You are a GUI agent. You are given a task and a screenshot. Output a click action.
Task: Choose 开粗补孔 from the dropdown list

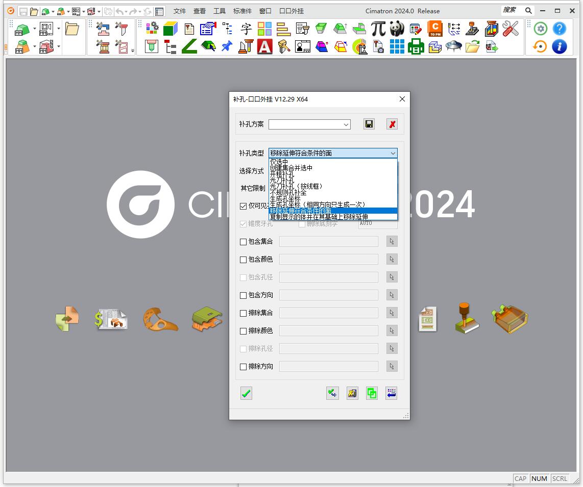coord(282,174)
